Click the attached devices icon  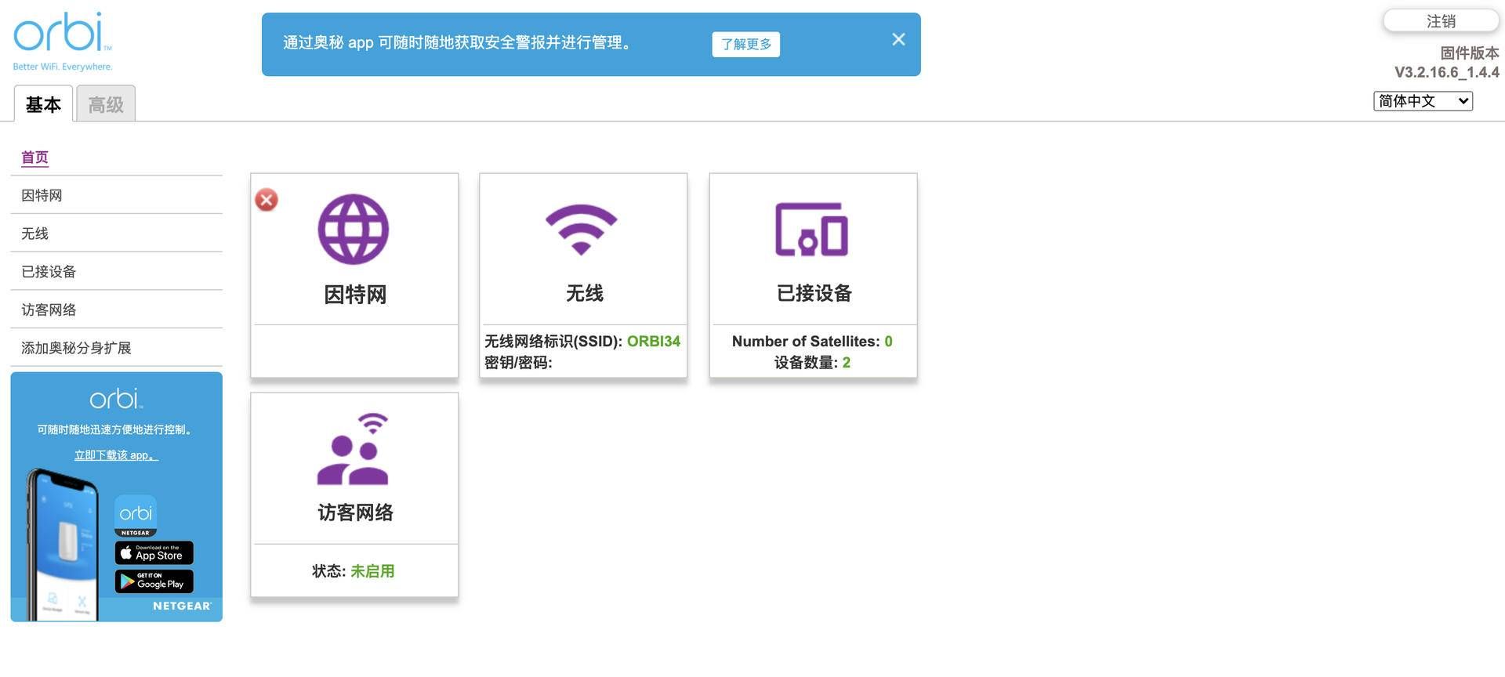click(x=811, y=230)
